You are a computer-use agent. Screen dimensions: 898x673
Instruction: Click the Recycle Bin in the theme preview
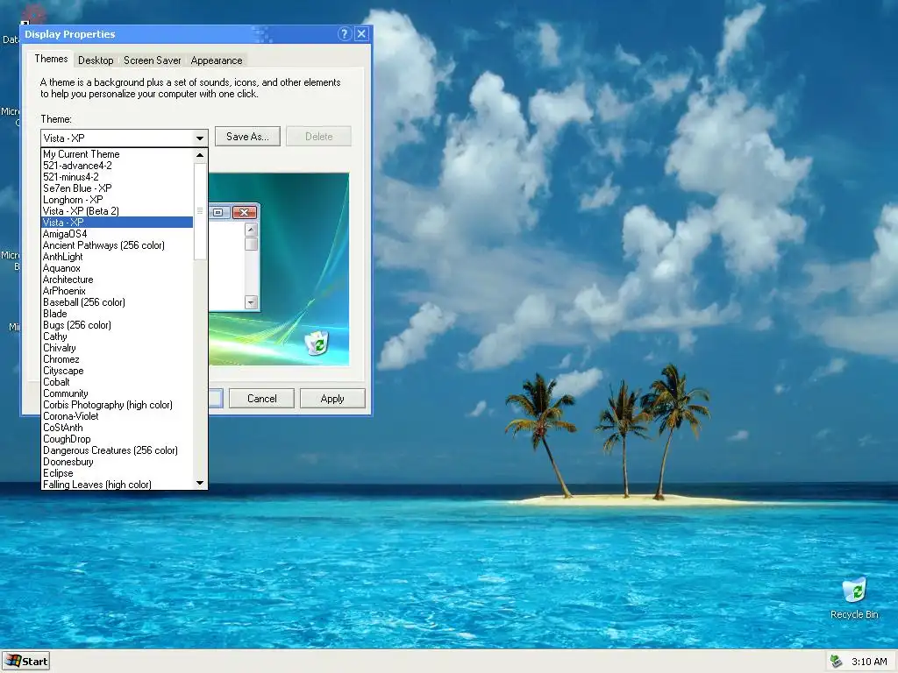(x=317, y=343)
